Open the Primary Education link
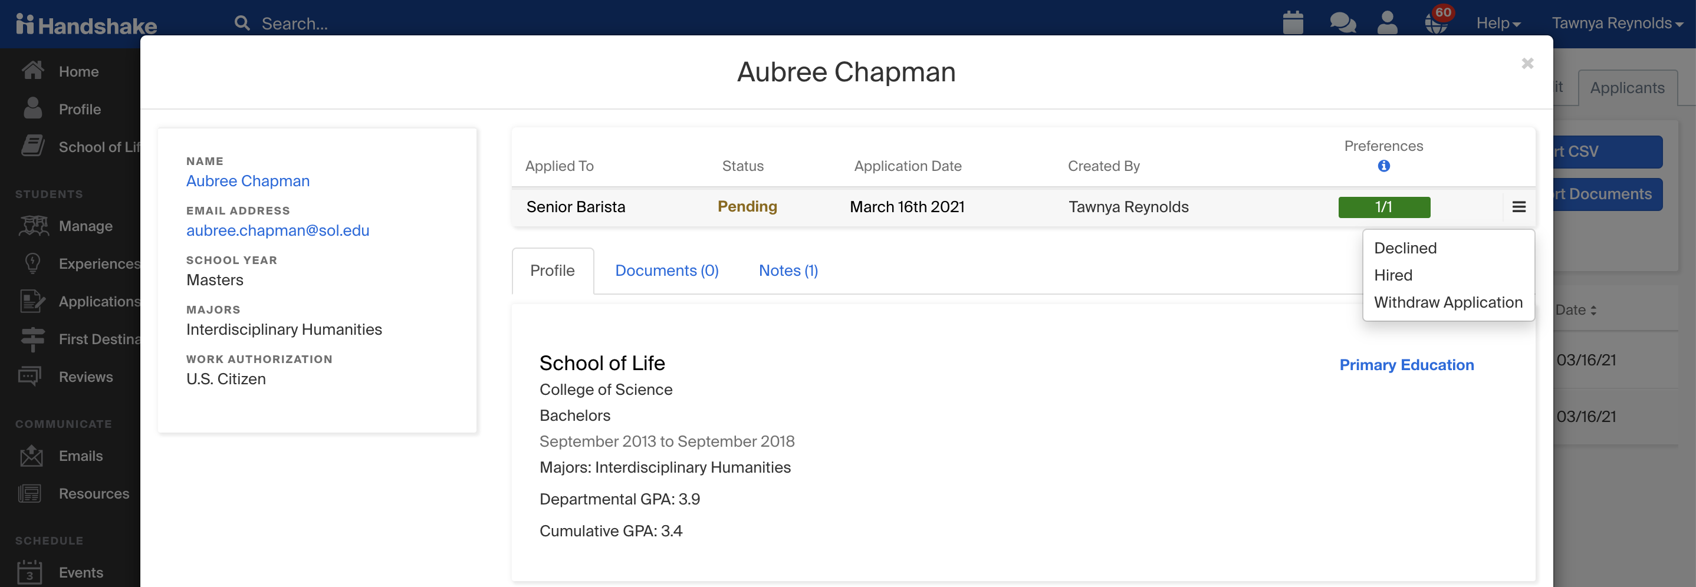 point(1407,365)
